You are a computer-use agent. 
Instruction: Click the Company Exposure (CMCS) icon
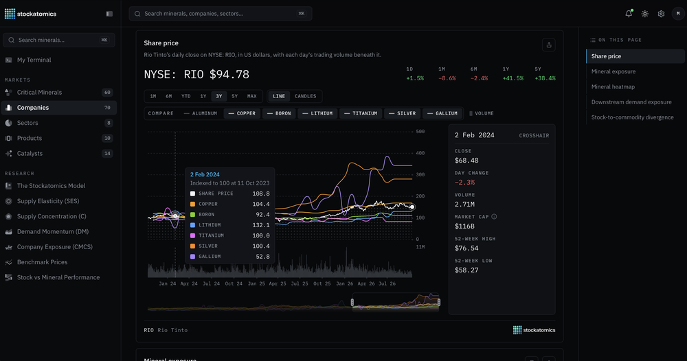[x=8, y=247]
